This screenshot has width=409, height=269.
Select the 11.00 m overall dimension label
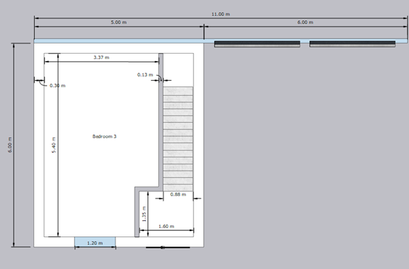[x=221, y=14]
